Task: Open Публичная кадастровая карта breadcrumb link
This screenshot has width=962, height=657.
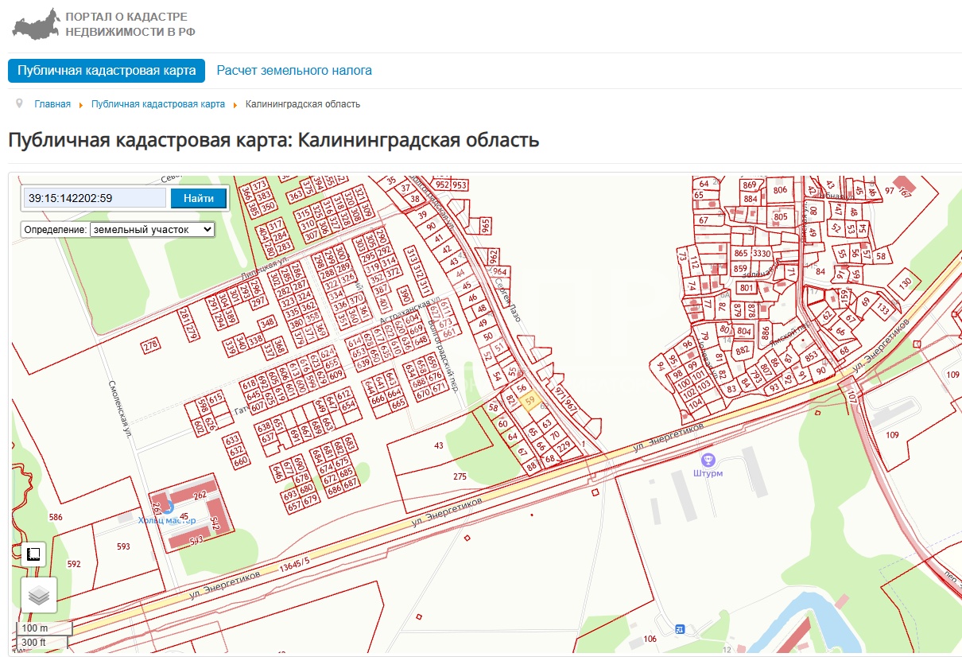Action: 158,104
